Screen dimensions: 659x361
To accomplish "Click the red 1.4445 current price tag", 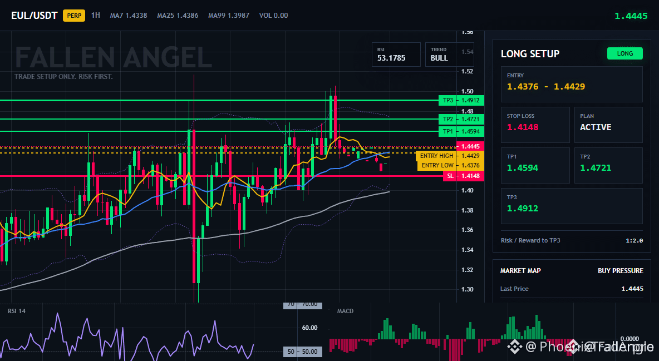I will point(470,146).
